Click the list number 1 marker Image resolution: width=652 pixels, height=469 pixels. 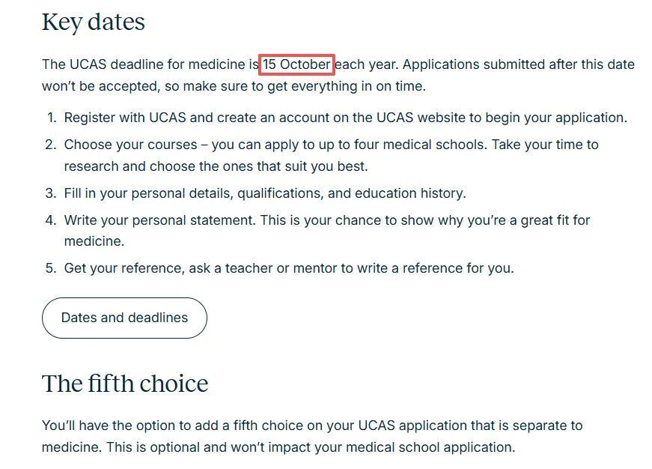[x=51, y=118]
